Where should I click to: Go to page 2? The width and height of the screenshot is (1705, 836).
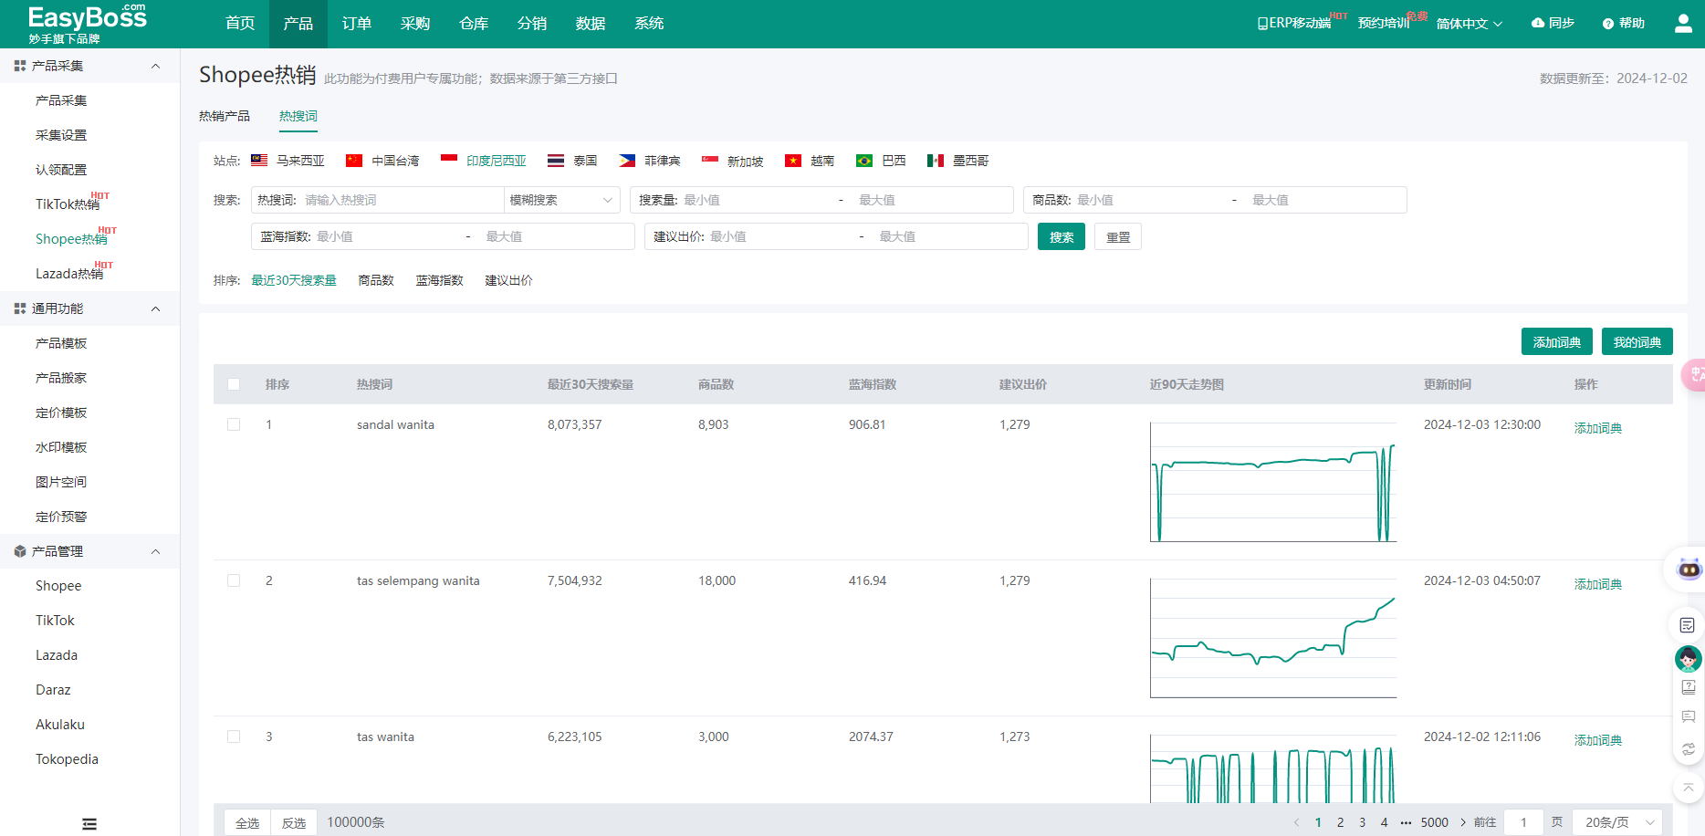click(1340, 822)
